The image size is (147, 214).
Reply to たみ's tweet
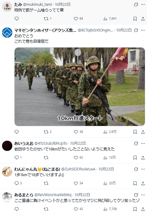coord(17,18)
